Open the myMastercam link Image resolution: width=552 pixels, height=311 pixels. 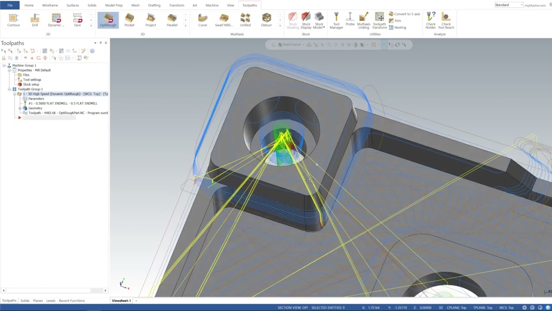535,5
